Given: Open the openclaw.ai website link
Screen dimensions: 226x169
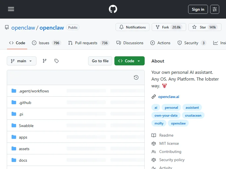Looking at the screenshot, I should click(x=168, y=97).
